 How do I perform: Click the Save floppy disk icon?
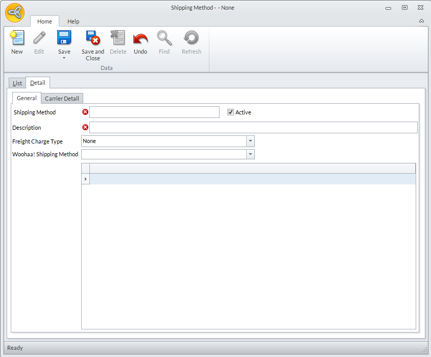click(64, 38)
